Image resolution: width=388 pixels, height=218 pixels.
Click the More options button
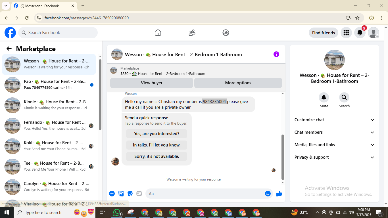(238, 83)
